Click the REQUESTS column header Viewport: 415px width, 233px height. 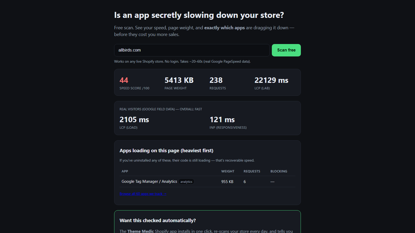[252, 171]
